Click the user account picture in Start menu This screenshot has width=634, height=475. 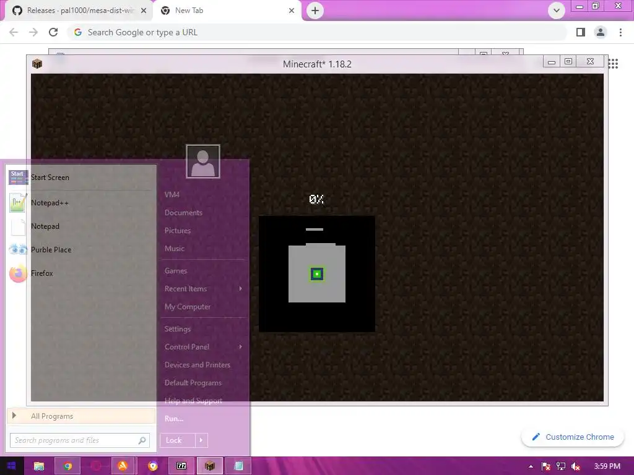[x=203, y=161]
